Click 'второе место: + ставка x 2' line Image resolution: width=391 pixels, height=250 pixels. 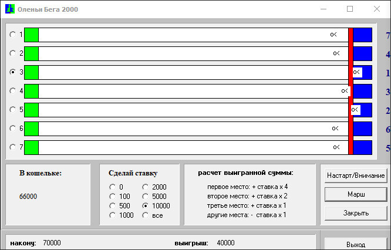(247, 196)
